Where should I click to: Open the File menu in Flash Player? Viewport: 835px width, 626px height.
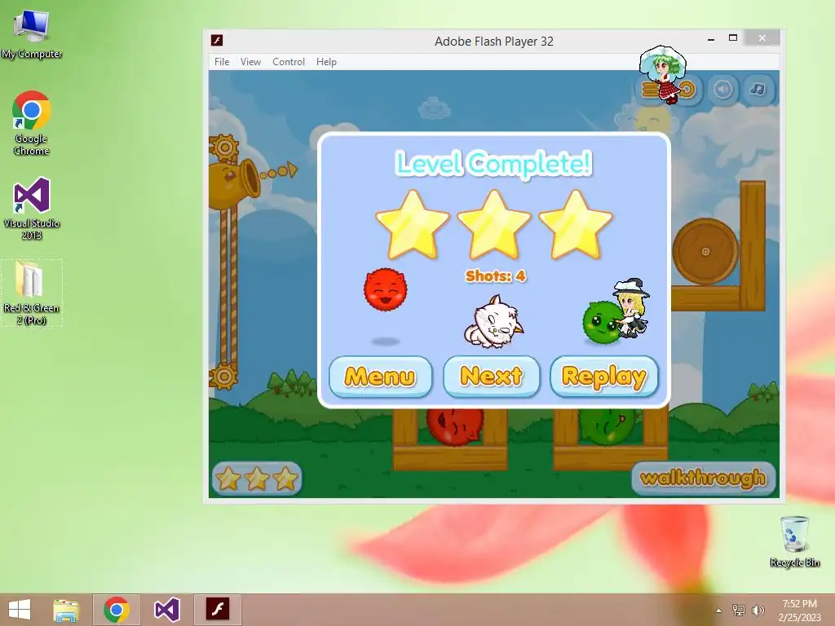coord(222,62)
